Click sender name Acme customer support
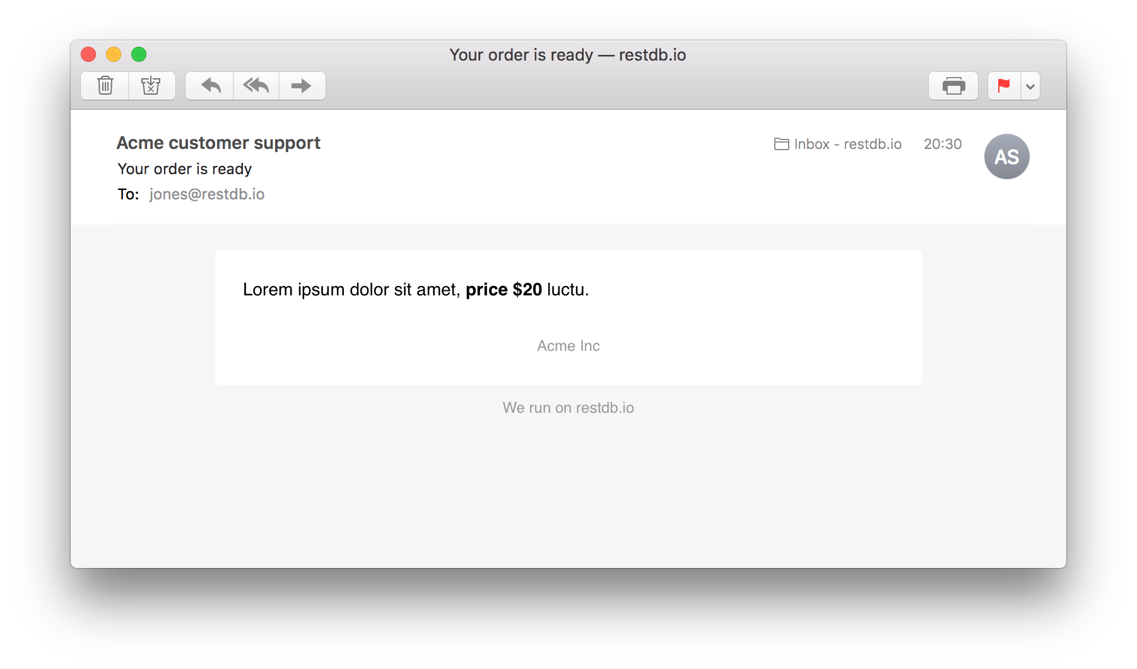 click(x=218, y=143)
